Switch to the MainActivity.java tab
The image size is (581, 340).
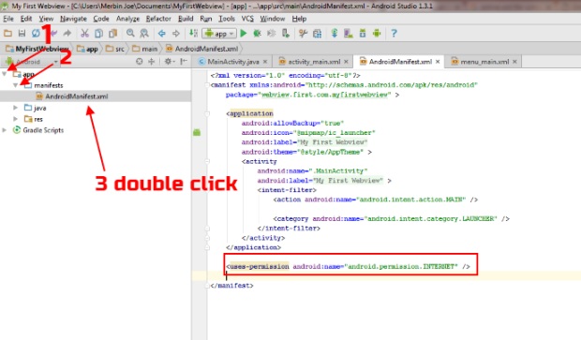coord(233,62)
